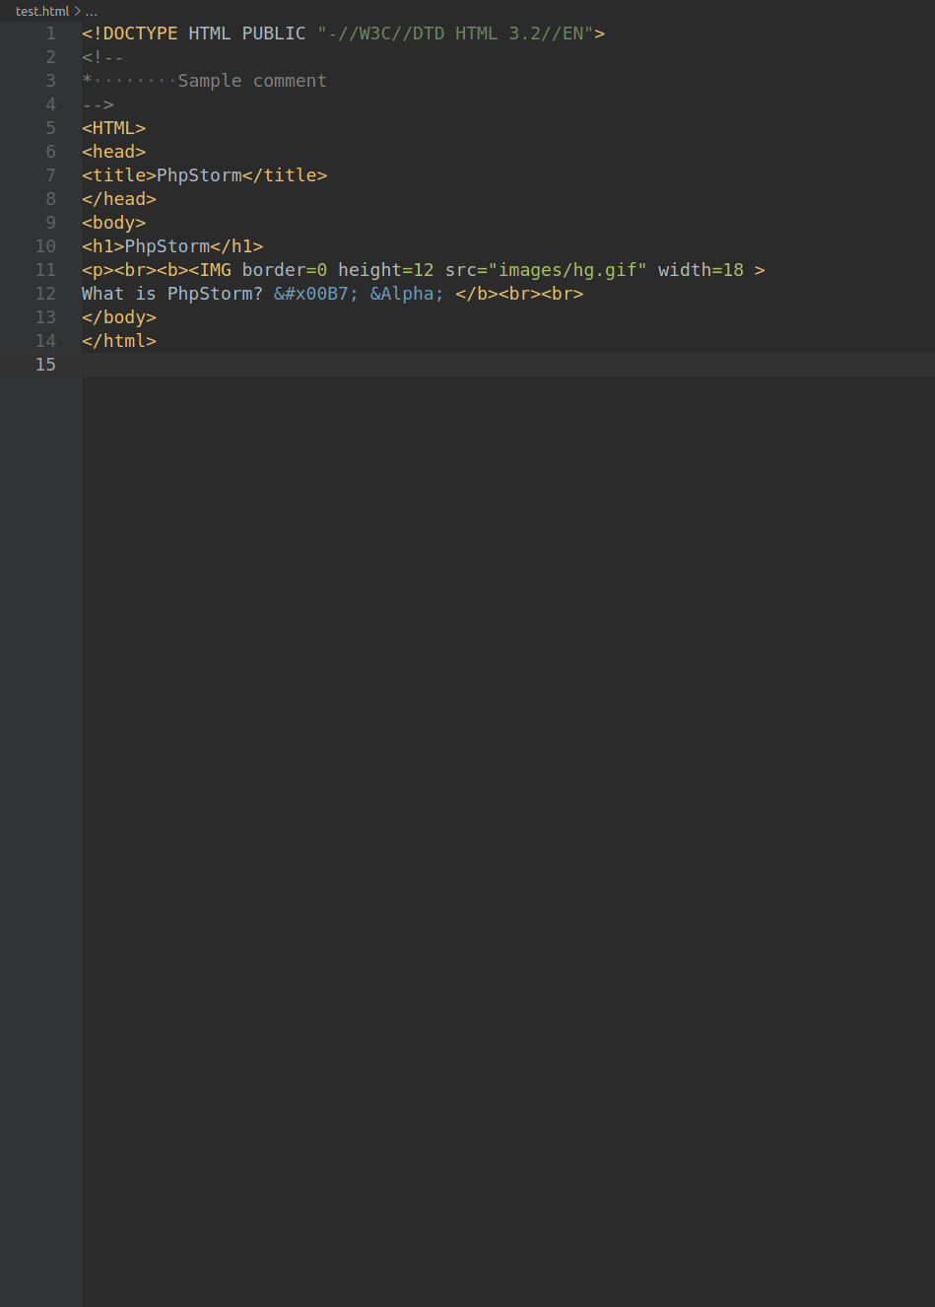Click the </head> closing tag
Viewport: 935px width, 1307px height.
(x=119, y=199)
